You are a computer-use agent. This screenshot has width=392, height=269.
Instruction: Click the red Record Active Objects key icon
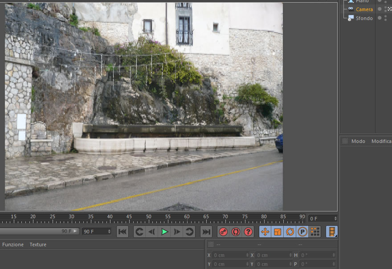(x=223, y=232)
